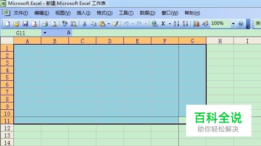Open the 工具(T) menu

(126, 13)
